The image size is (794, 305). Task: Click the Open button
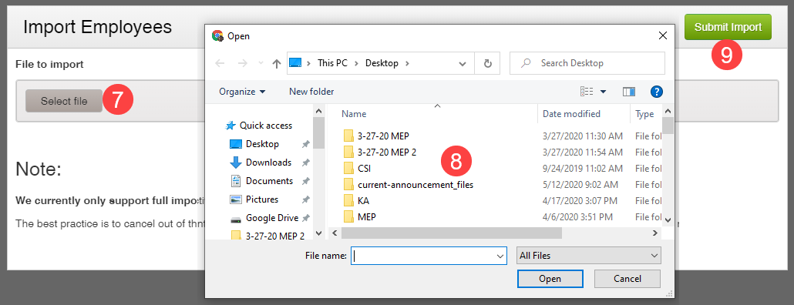pyautogui.click(x=550, y=279)
